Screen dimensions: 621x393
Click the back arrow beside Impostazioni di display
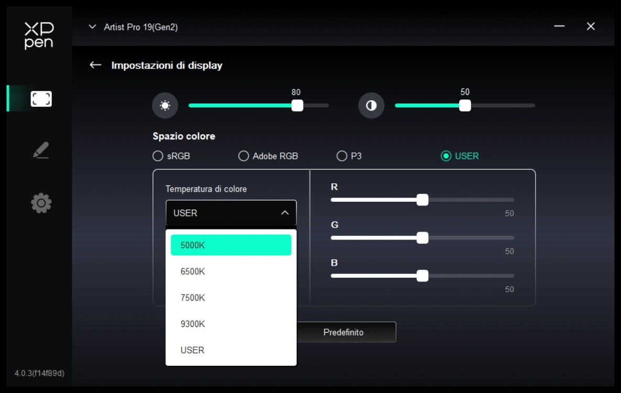coord(95,65)
